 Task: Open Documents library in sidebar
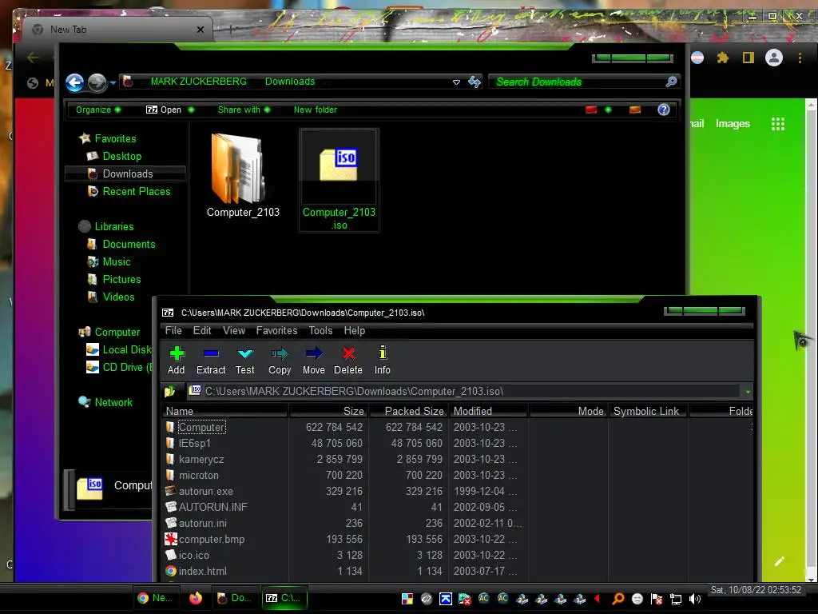pyautogui.click(x=129, y=244)
